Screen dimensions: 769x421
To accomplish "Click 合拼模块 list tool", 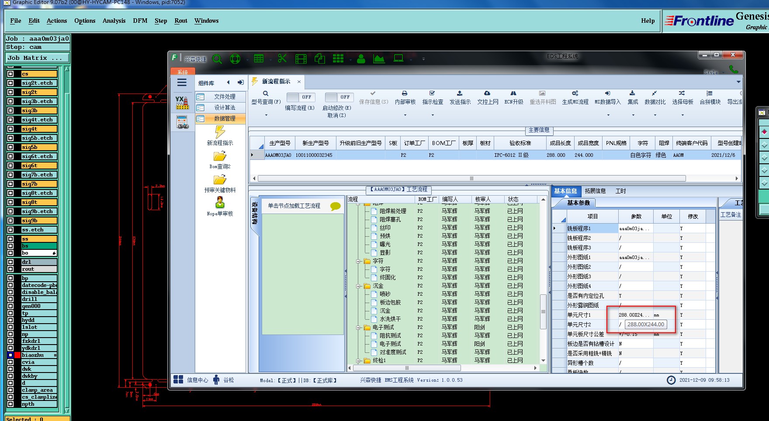I will [x=710, y=97].
